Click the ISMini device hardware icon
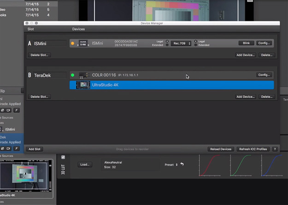 pyautogui.click(x=83, y=43)
